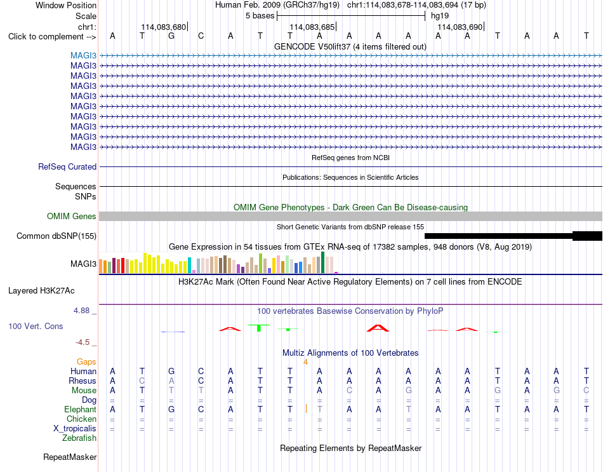Click 'Publications: Sequences in Scientific Articles' title

pyautogui.click(x=350, y=177)
